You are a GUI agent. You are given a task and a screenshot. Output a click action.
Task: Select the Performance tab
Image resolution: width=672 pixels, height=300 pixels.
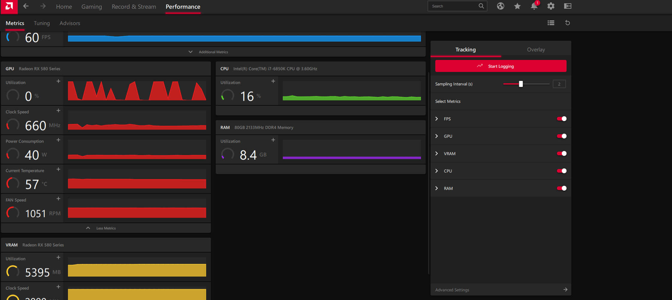coord(183,7)
